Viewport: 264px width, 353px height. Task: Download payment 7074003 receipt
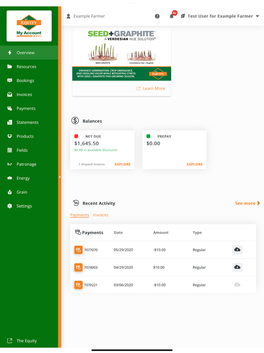pos(237,267)
